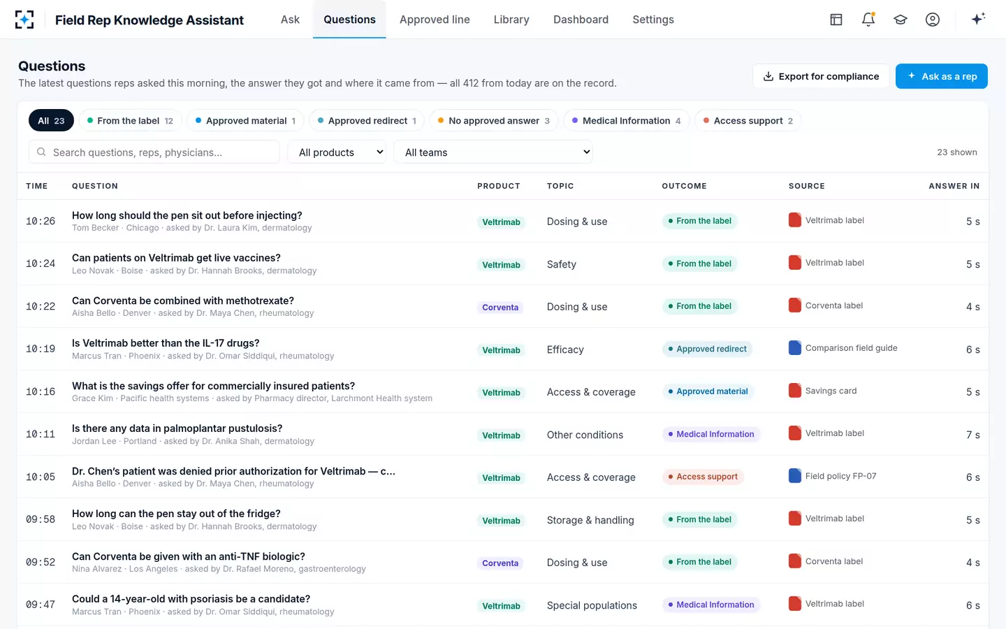Click the OUTCOME column header

pyautogui.click(x=684, y=186)
